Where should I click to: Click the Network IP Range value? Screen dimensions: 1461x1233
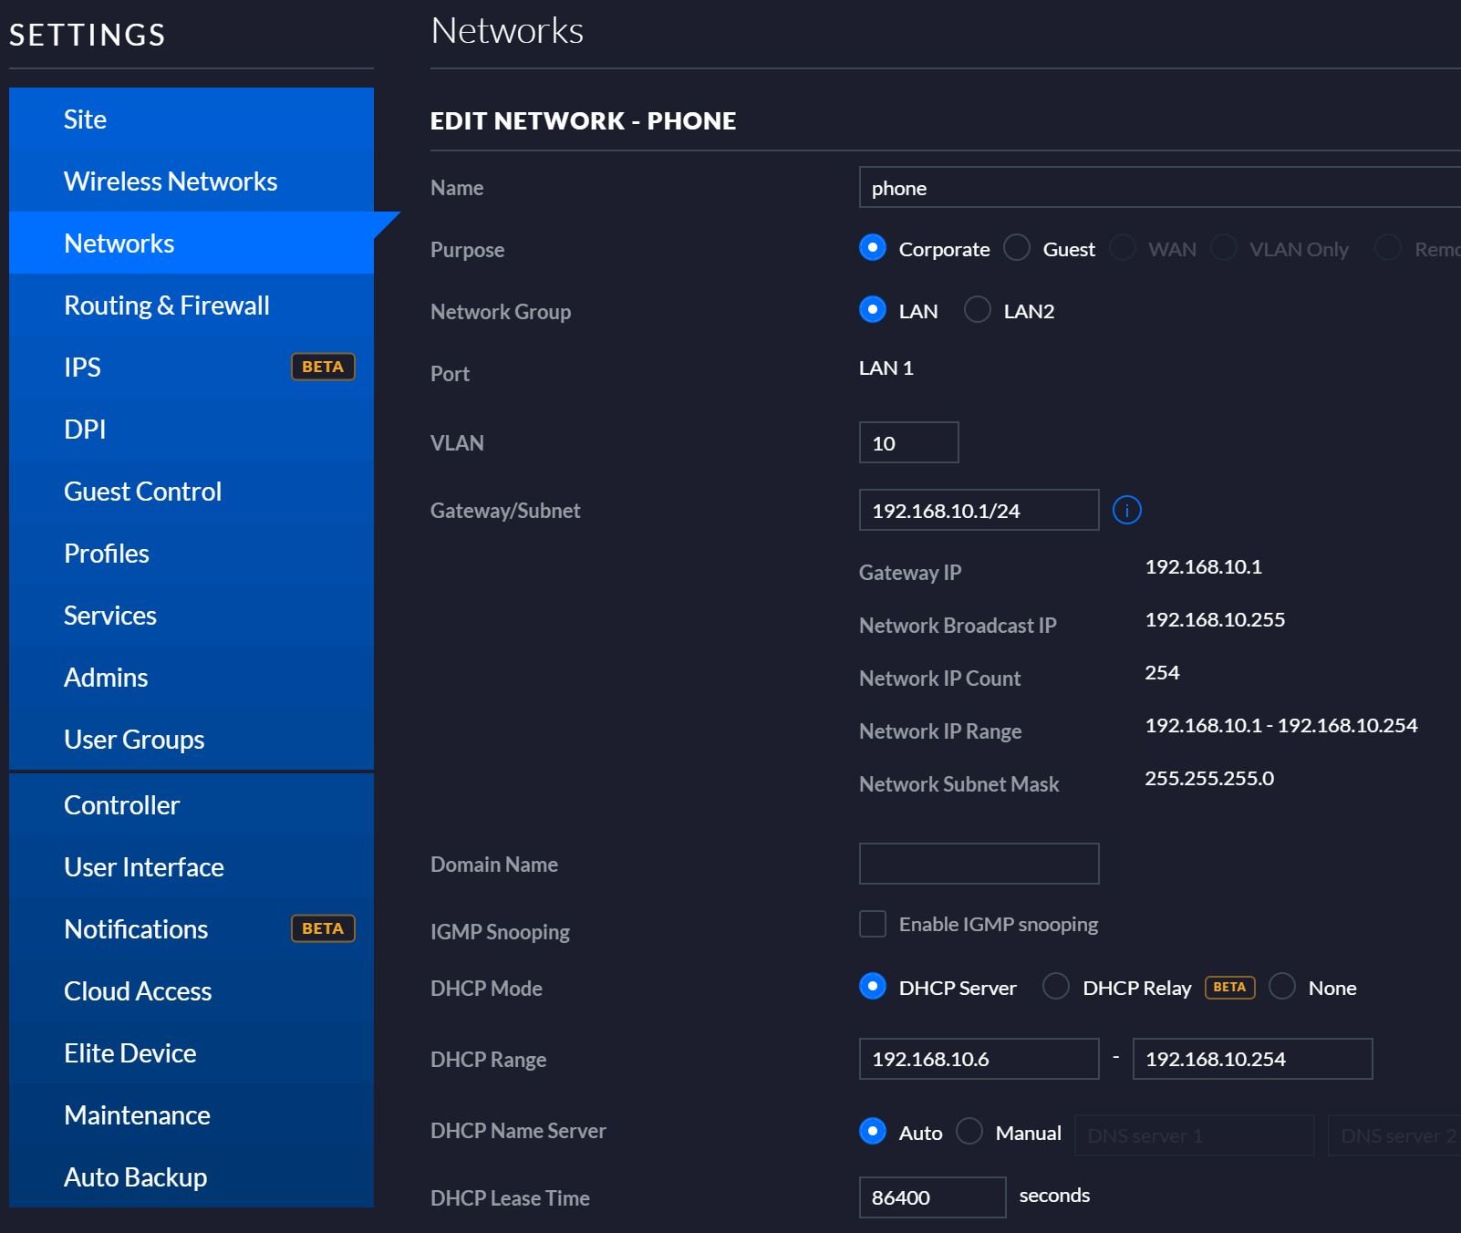tap(1280, 725)
